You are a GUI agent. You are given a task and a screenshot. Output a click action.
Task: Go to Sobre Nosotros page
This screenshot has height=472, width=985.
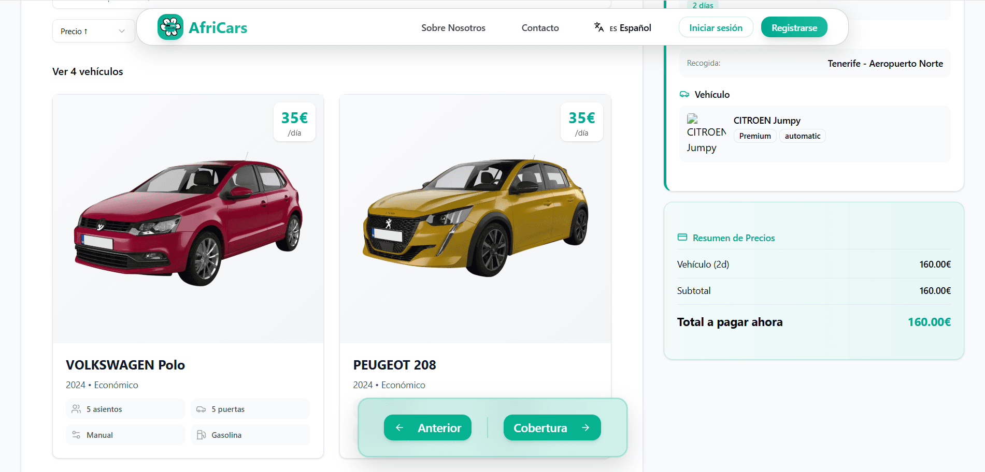[x=453, y=28]
